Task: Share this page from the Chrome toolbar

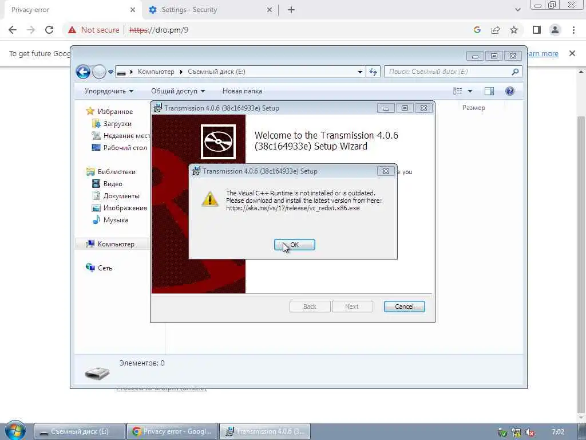Action: 496,30
